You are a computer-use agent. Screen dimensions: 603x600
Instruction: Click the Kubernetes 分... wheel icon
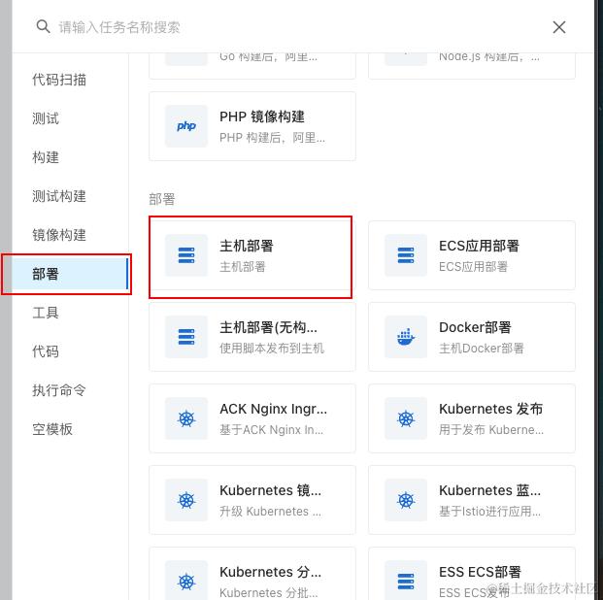pyautogui.click(x=186, y=582)
